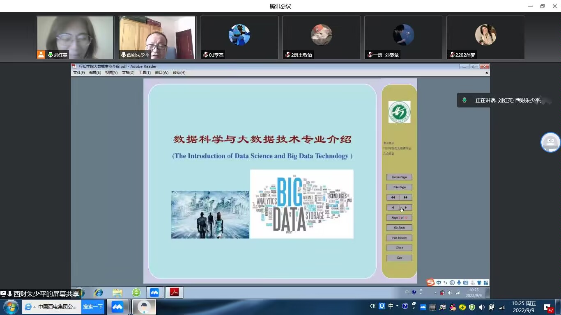This screenshot has height=315, width=561.
Task: Go to next page with right arrow
Action: 406,208
